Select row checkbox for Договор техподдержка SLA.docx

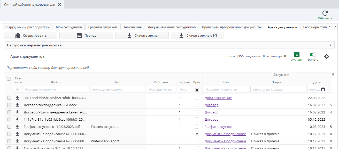tap(9, 105)
